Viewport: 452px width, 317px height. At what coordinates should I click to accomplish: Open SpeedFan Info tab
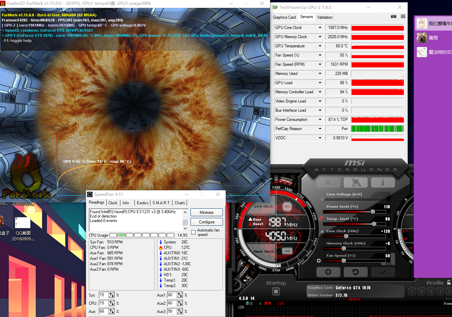coord(126,203)
